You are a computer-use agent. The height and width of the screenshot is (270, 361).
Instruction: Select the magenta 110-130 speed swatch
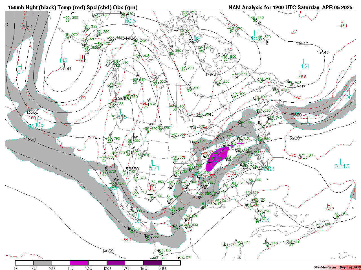[79, 263]
